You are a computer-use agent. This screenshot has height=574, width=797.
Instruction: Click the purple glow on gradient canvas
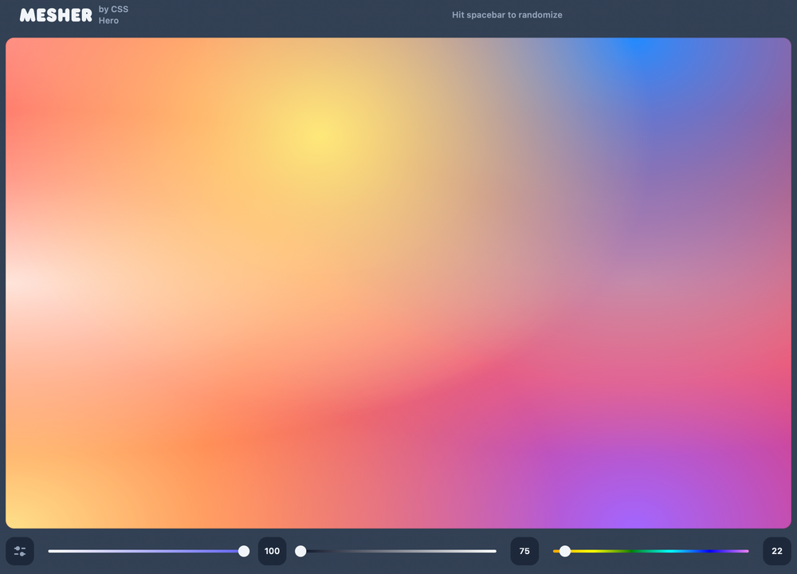pyautogui.click(x=614, y=510)
